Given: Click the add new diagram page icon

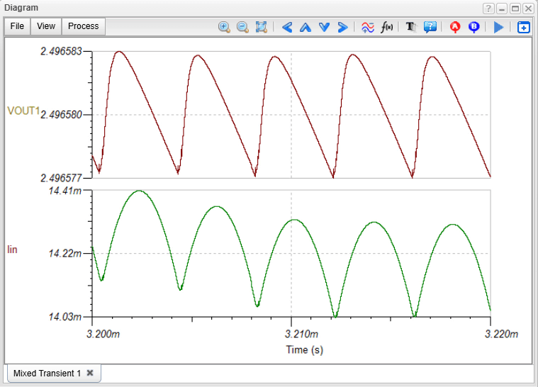Looking at the screenshot, I should [523, 27].
